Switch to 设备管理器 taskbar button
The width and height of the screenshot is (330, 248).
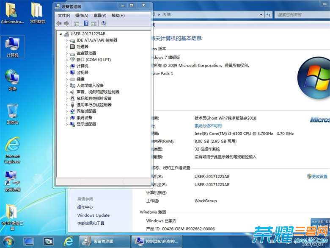pos(104,242)
